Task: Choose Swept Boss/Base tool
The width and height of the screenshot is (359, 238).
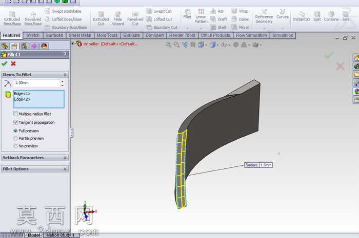Action: coord(63,11)
